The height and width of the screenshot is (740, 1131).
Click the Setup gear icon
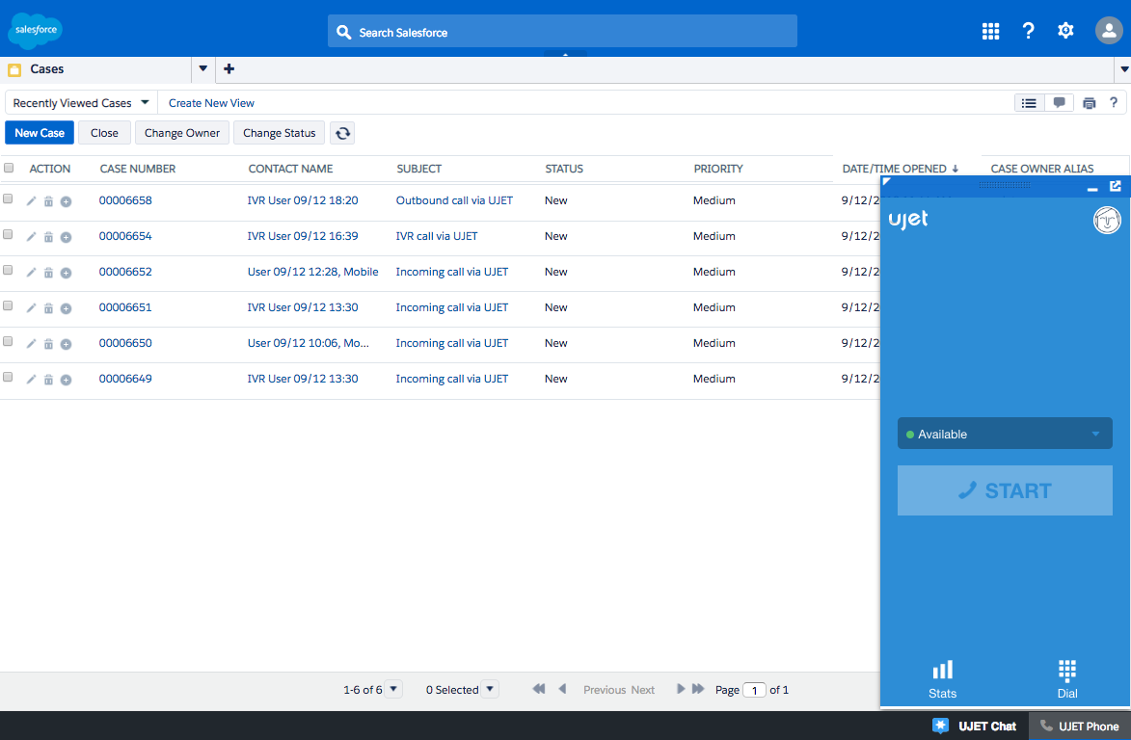pyautogui.click(x=1065, y=31)
